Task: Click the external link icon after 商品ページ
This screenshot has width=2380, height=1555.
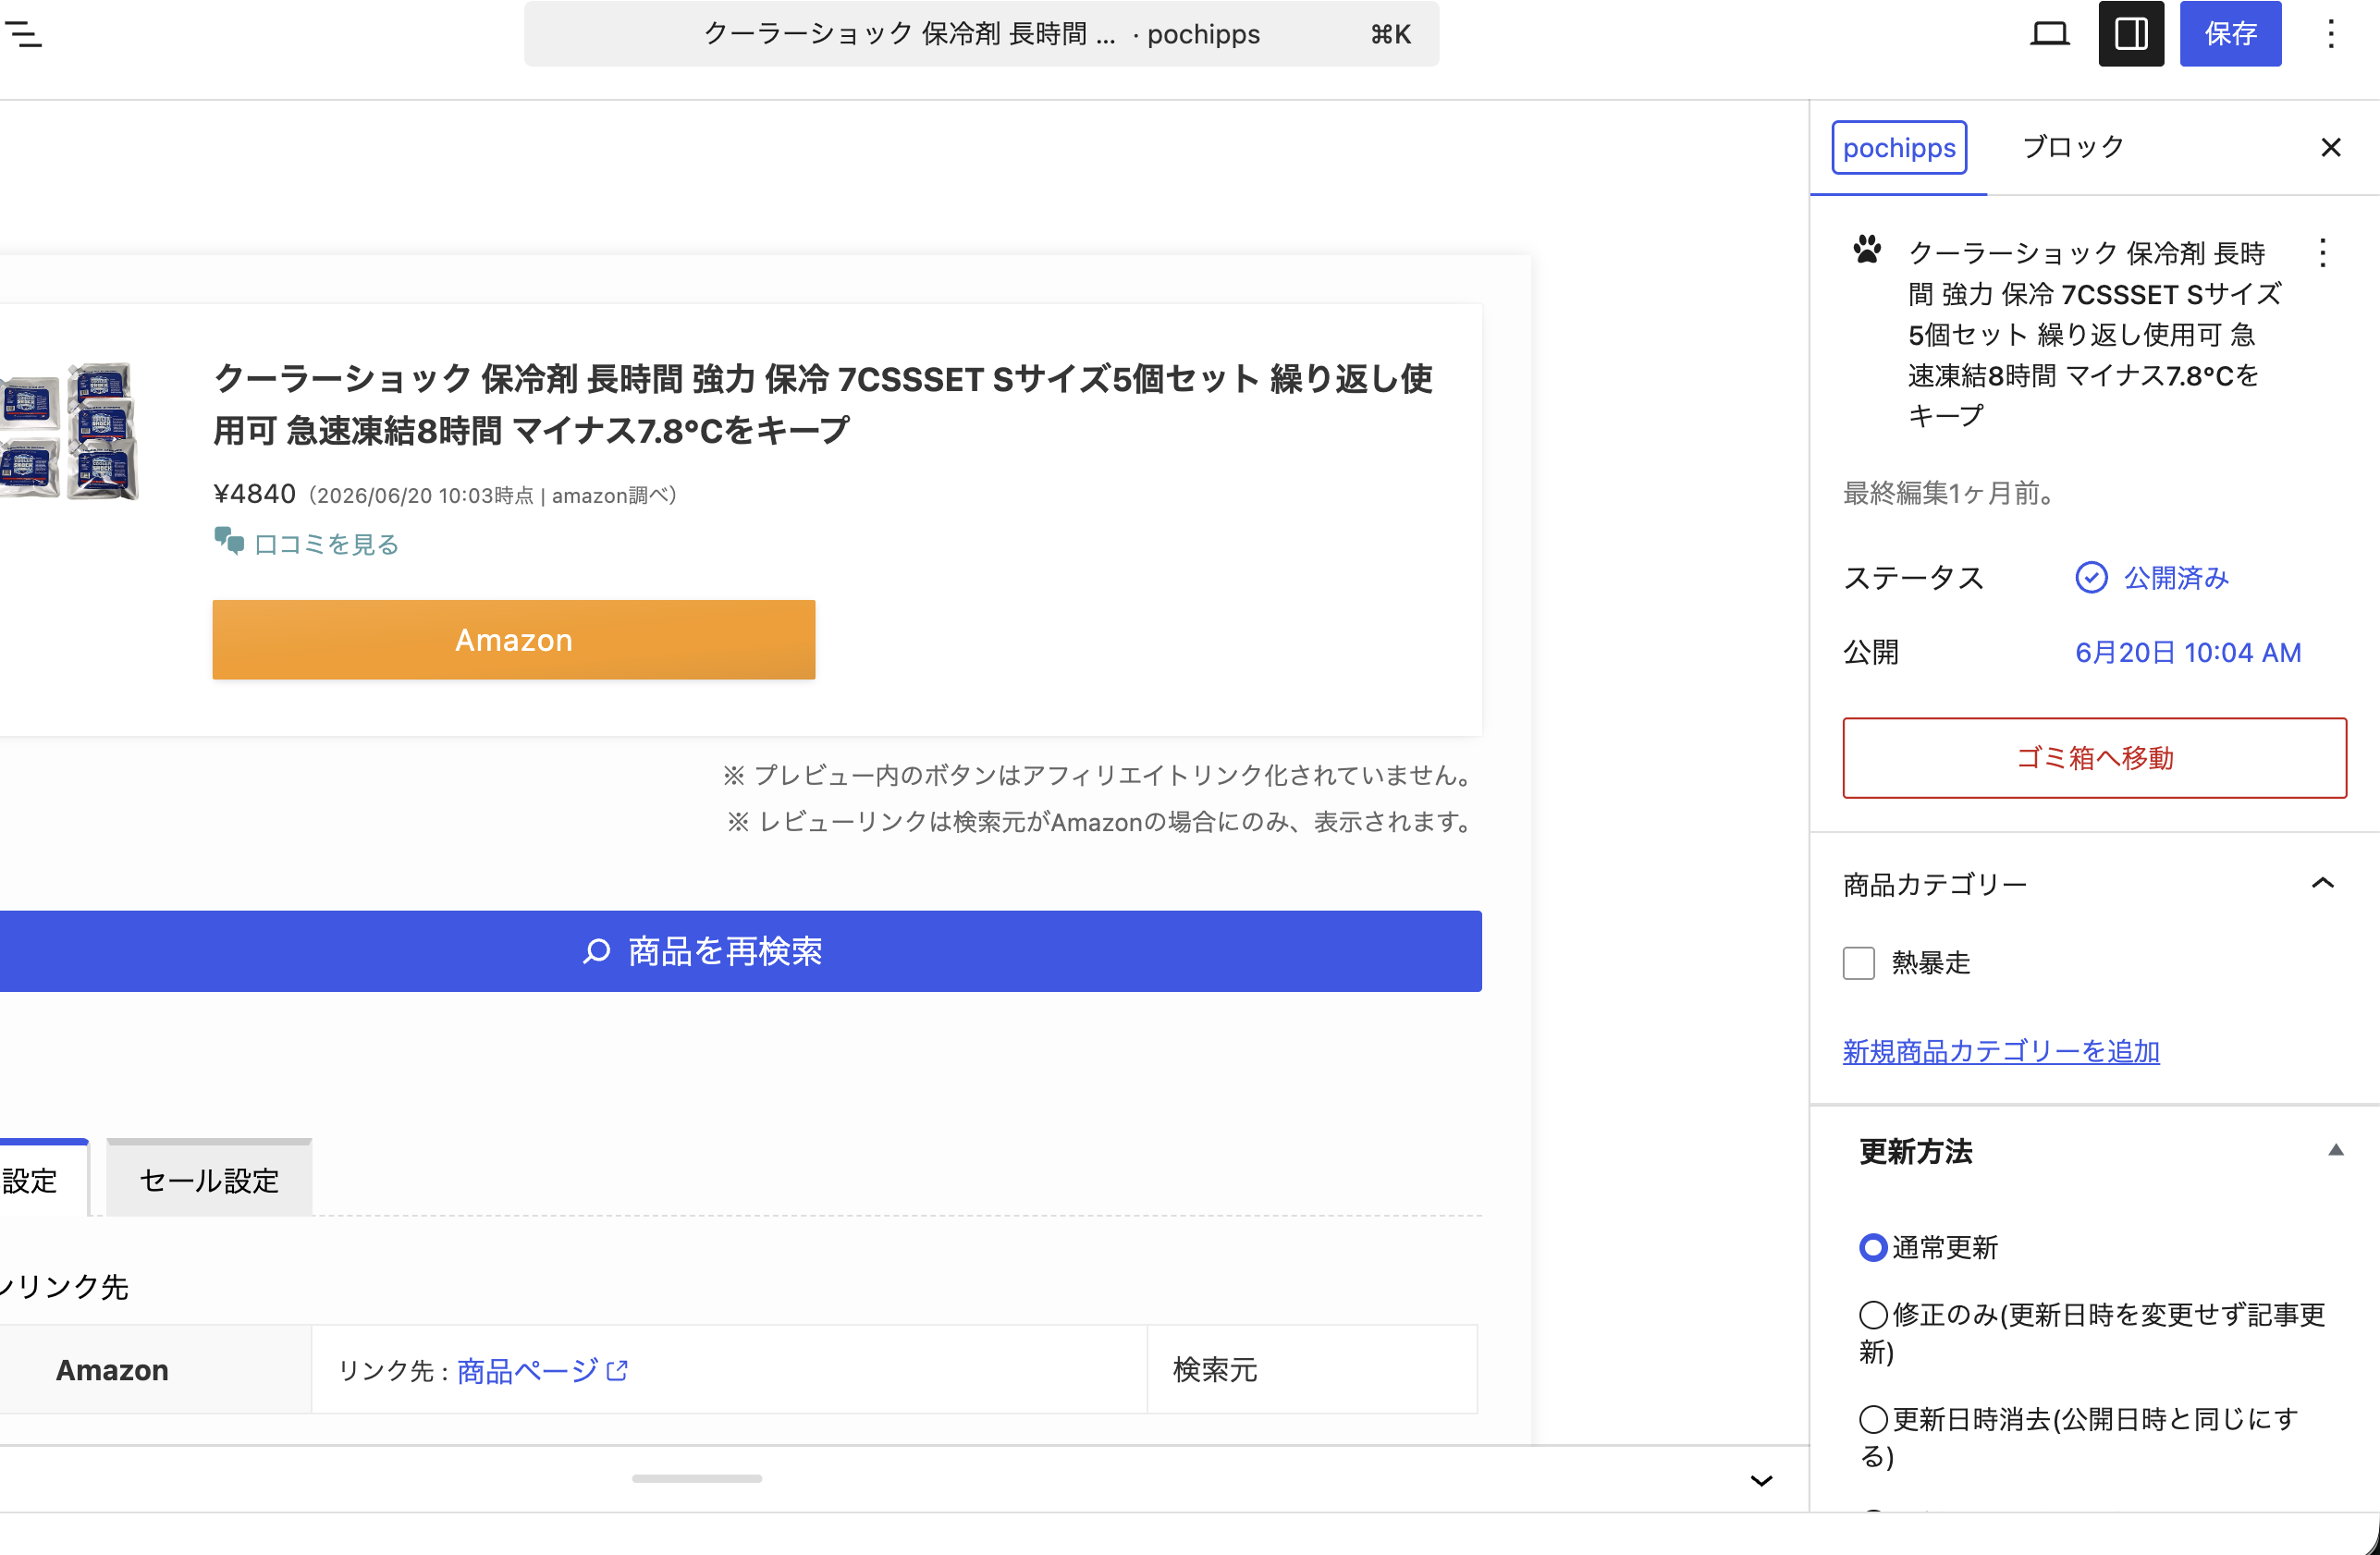Action: click(617, 1370)
